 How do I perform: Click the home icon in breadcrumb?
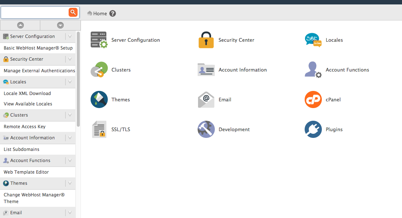pos(89,13)
